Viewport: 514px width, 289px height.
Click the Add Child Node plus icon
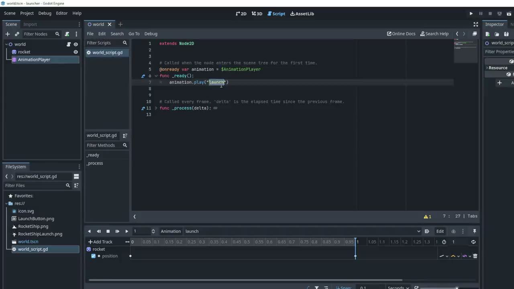pyautogui.click(x=7, y=34)
